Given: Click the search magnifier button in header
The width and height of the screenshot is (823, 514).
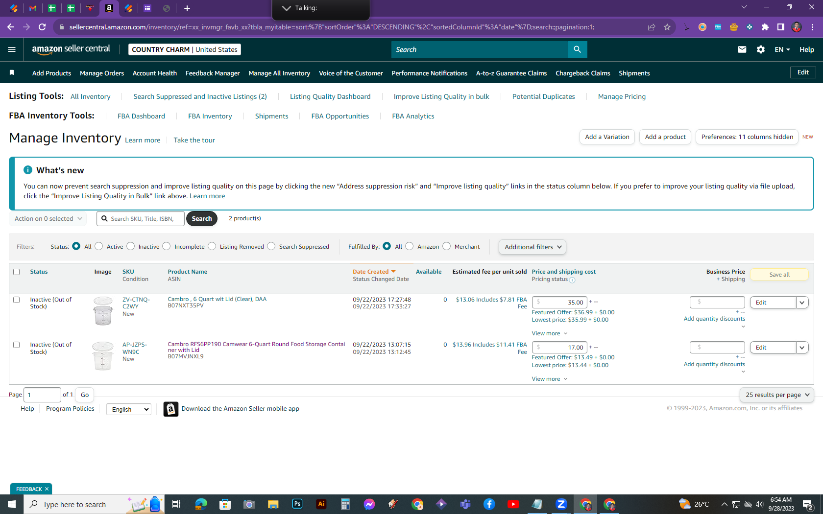Looking at the screenshot, I should pyautogui.click(x=577, y=49).
